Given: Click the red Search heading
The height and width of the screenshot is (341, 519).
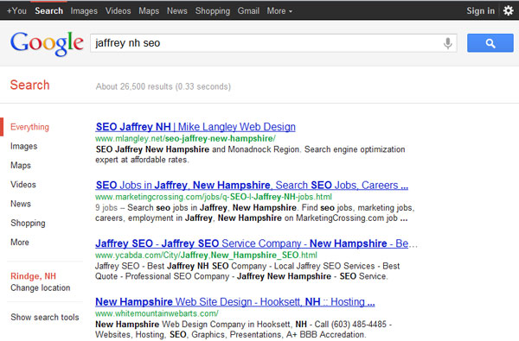Looking at the screenshot, I should (x=29, y=85).
